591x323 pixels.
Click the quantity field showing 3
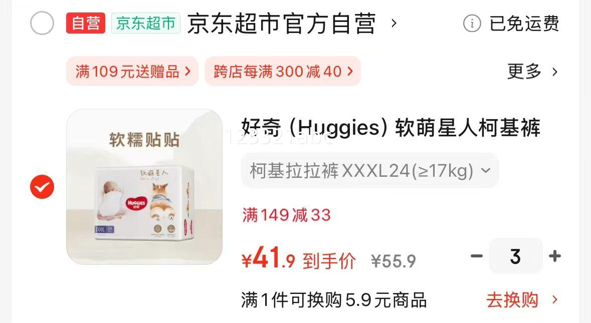pos(515,256)
